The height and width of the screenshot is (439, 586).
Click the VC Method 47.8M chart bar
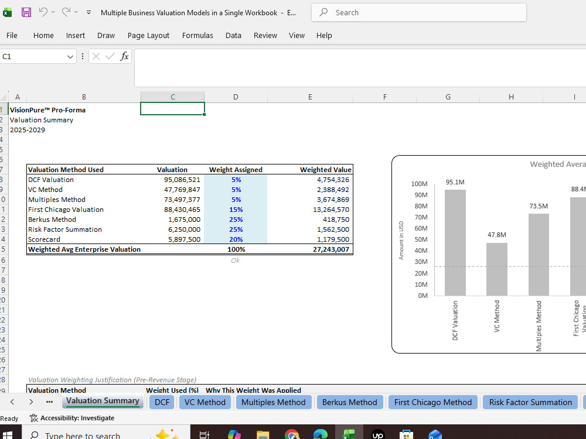[497, 269]
